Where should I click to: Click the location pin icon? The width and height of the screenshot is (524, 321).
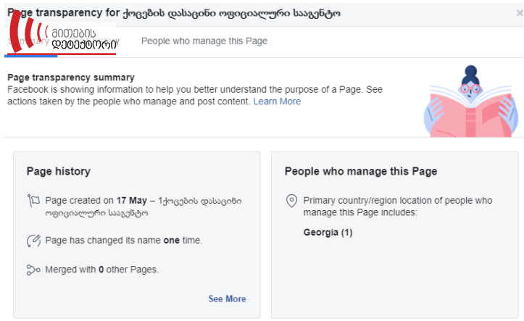291,201
